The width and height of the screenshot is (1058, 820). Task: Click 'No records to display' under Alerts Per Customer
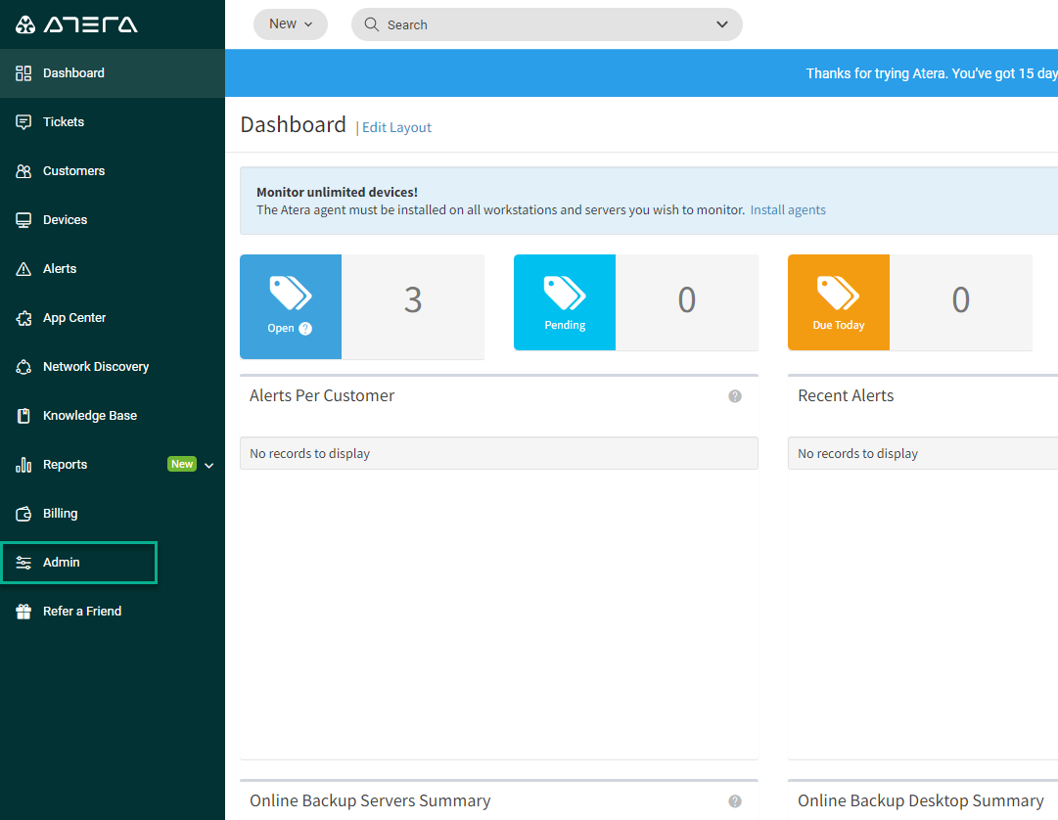coord(309,454)
